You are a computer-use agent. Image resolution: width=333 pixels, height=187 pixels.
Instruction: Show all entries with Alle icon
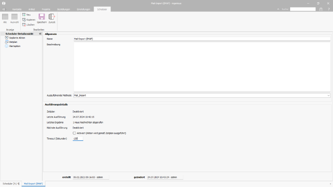pyautogui.click(x=5, y=18)
